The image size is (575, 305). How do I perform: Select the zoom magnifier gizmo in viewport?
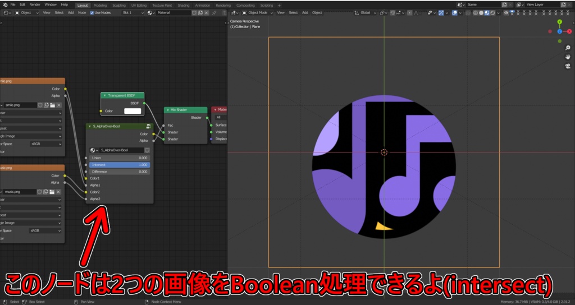point(568,48)
